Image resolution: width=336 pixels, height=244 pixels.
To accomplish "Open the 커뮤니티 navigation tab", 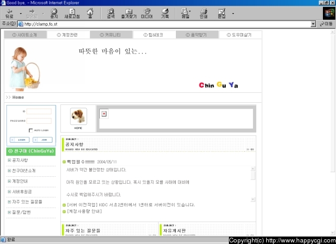I will pyautogui.click(x=111, y=35).
